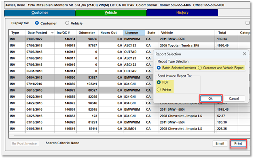Click the State column header
254x159 pixels.
152,33
